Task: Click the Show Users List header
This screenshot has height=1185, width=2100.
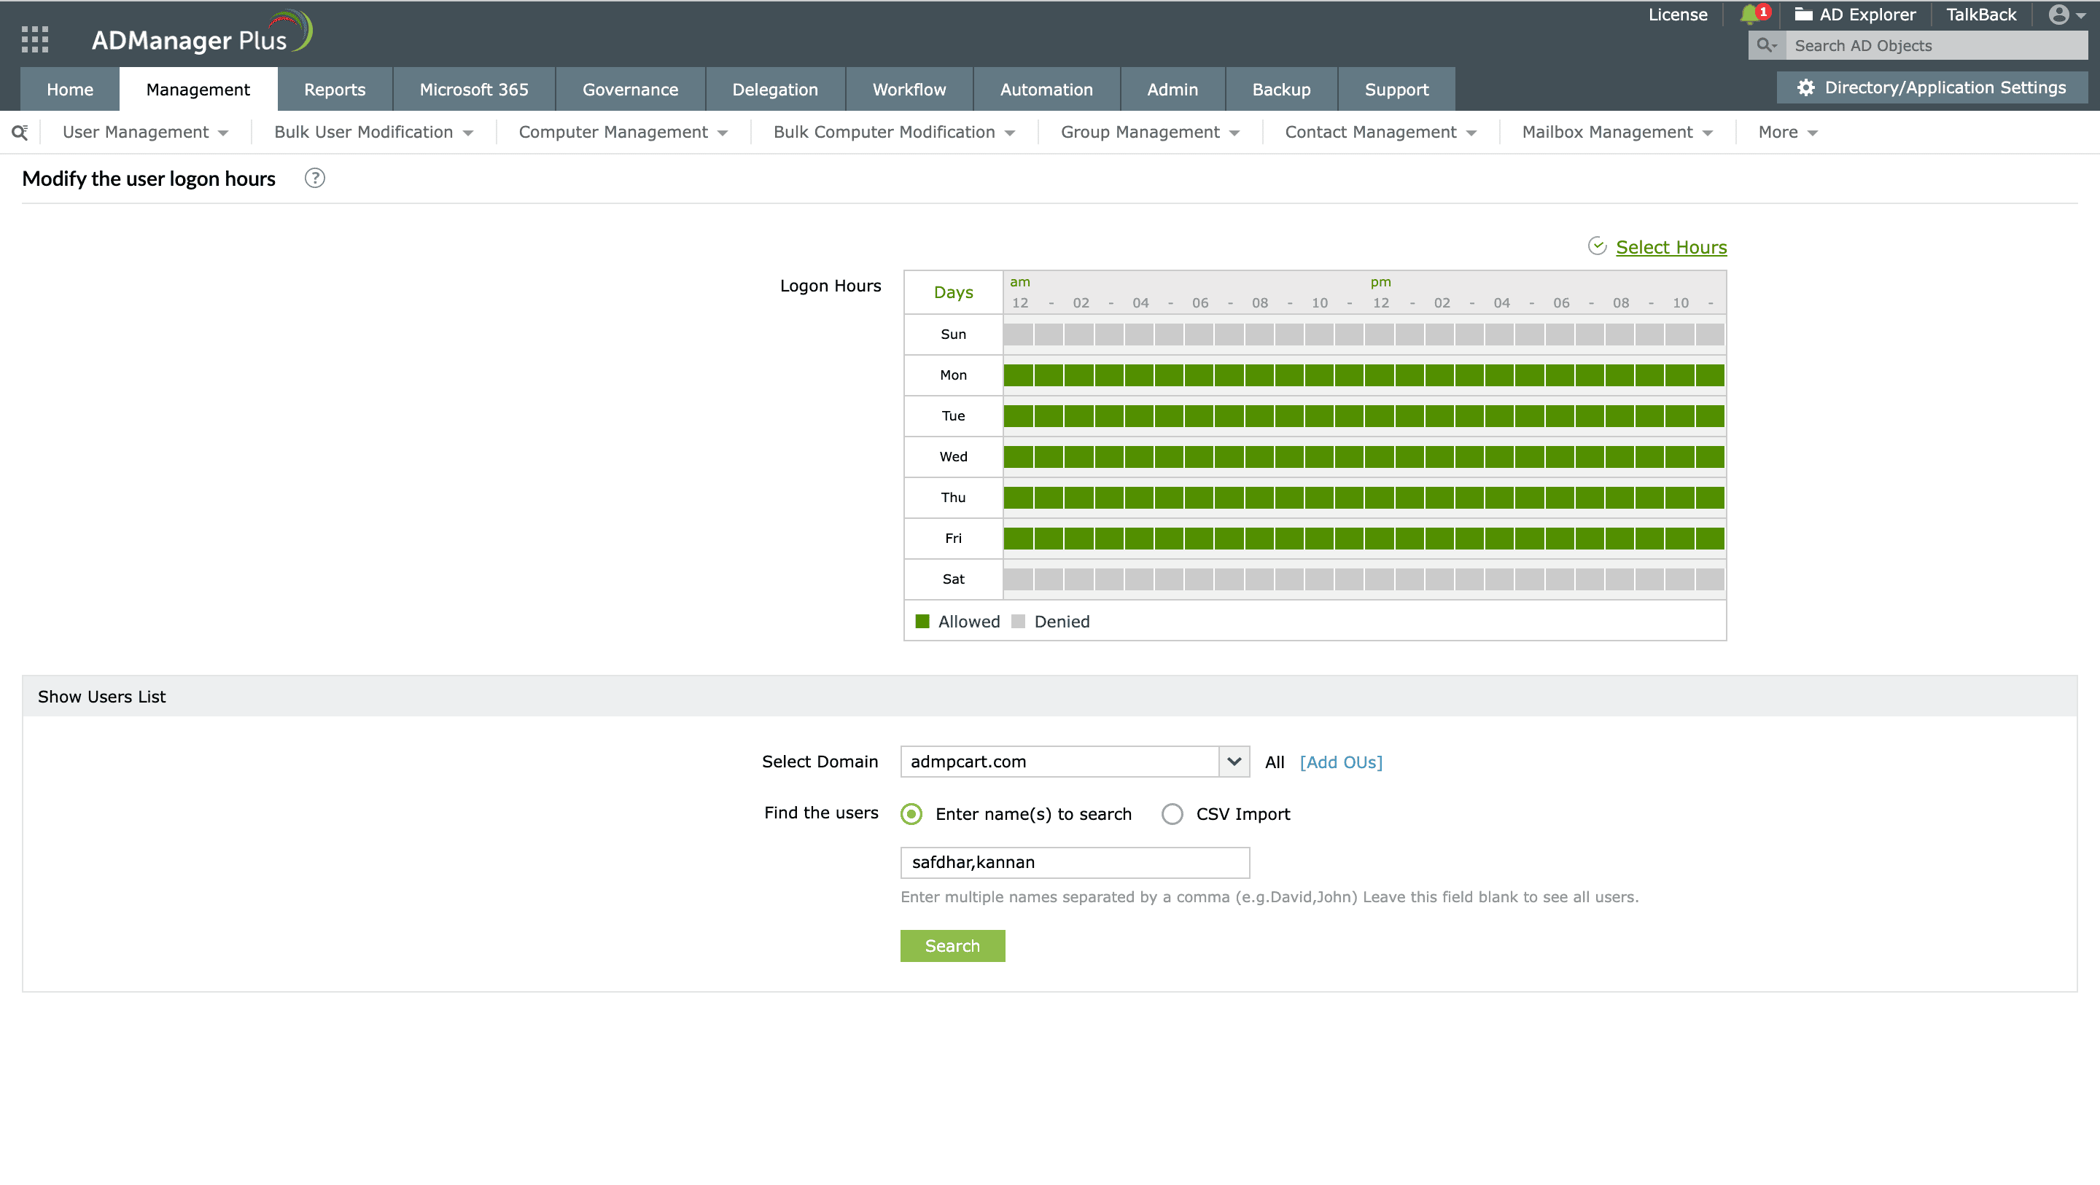Action: coord(1049,696)
